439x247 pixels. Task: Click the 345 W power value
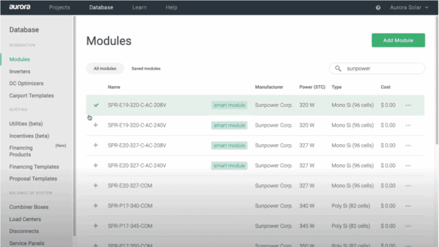(307, 226)
